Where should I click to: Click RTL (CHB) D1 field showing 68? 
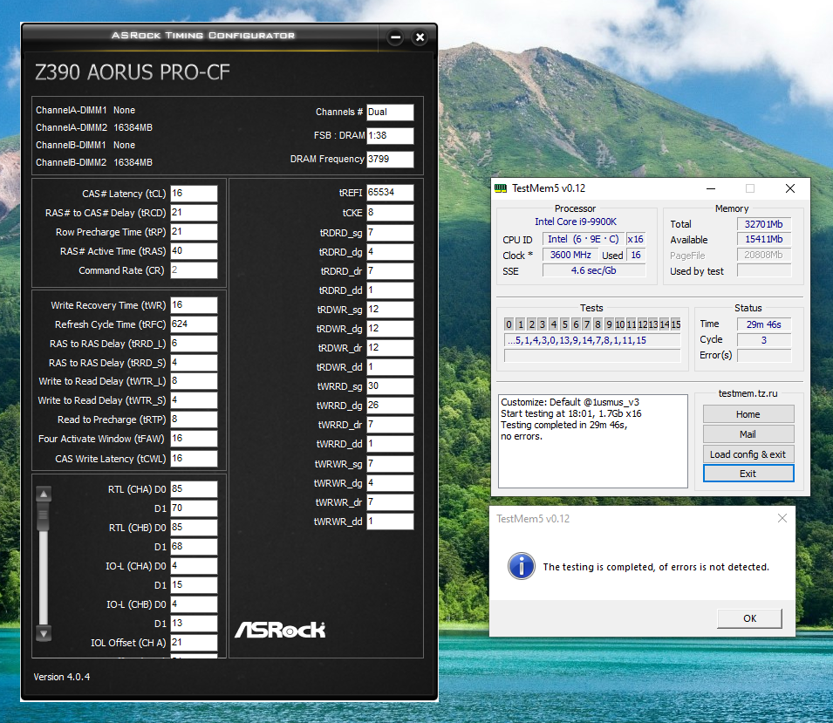(194, 546)
